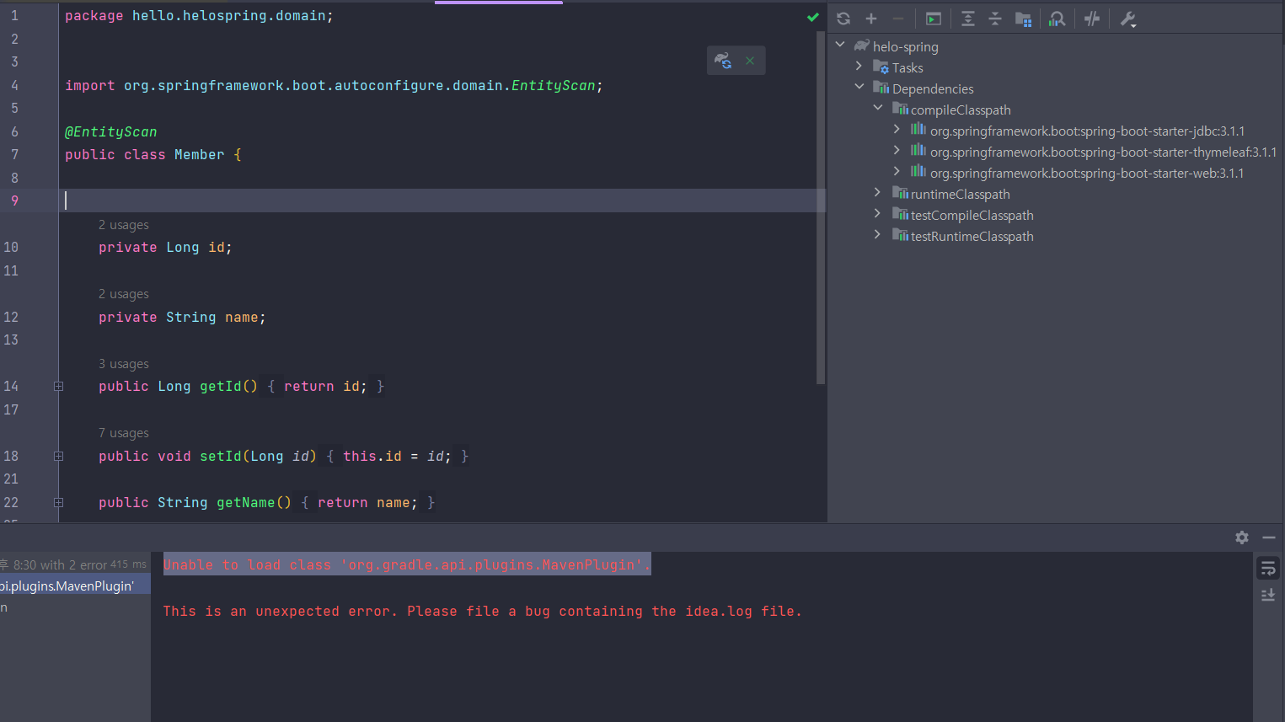Expand the runtimeClasspath node
Viewport: 1285px width, 722px height.
[877, 192]
